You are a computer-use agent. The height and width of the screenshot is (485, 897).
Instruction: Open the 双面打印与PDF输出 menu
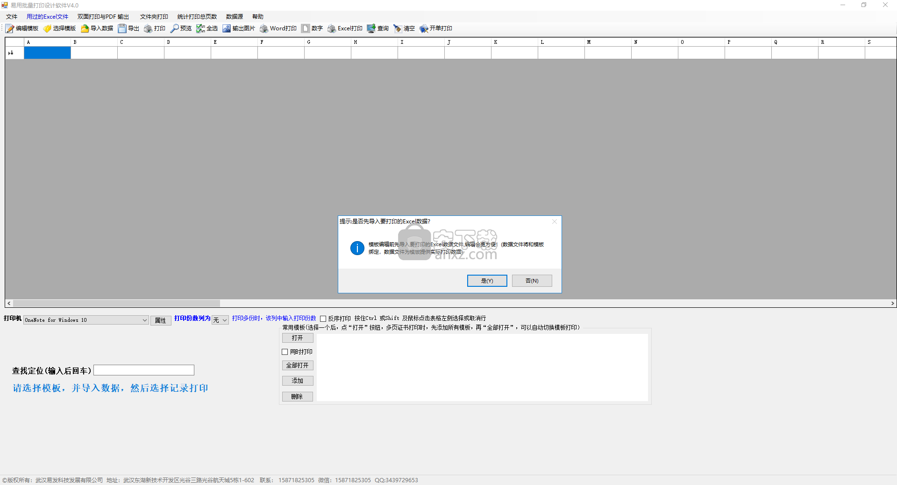click(x=103, y=17)
